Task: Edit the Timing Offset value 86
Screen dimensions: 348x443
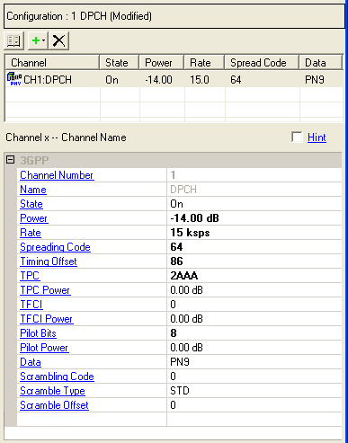Action: point(254,261)
